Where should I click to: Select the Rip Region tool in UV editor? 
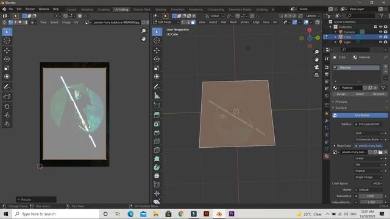coord(7,96)
